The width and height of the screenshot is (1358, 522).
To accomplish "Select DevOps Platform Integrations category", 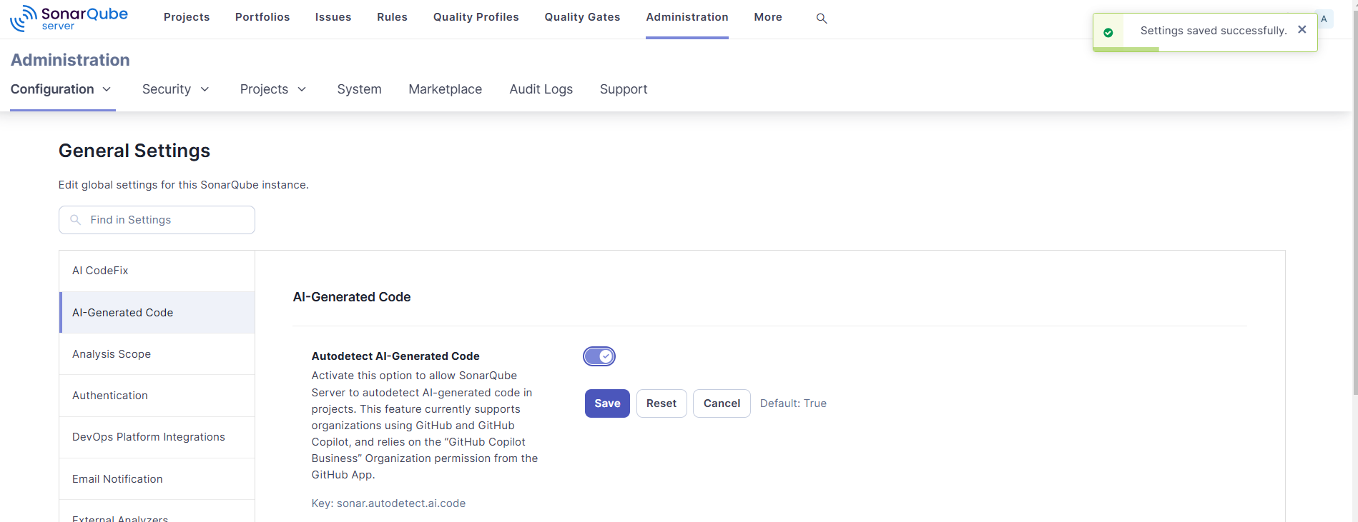I will coord(157,437).
